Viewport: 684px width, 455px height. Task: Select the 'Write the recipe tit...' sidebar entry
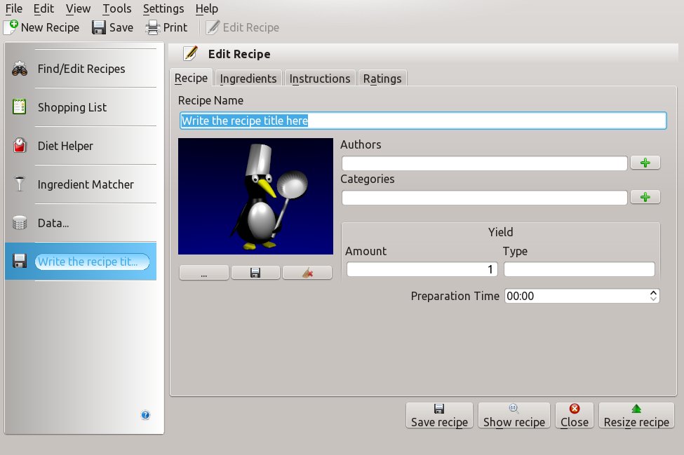[x=81, y=262]
